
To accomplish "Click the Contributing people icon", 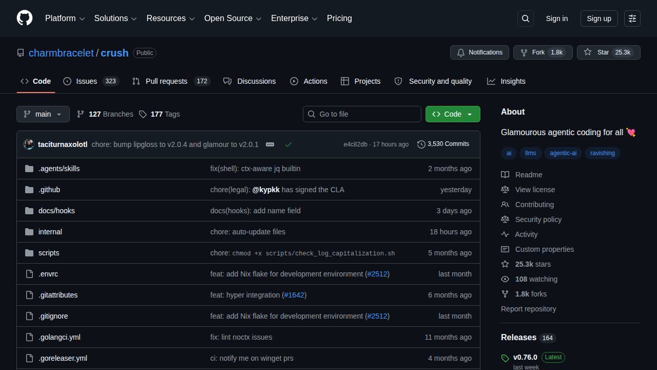I will [x=505, y=205].
